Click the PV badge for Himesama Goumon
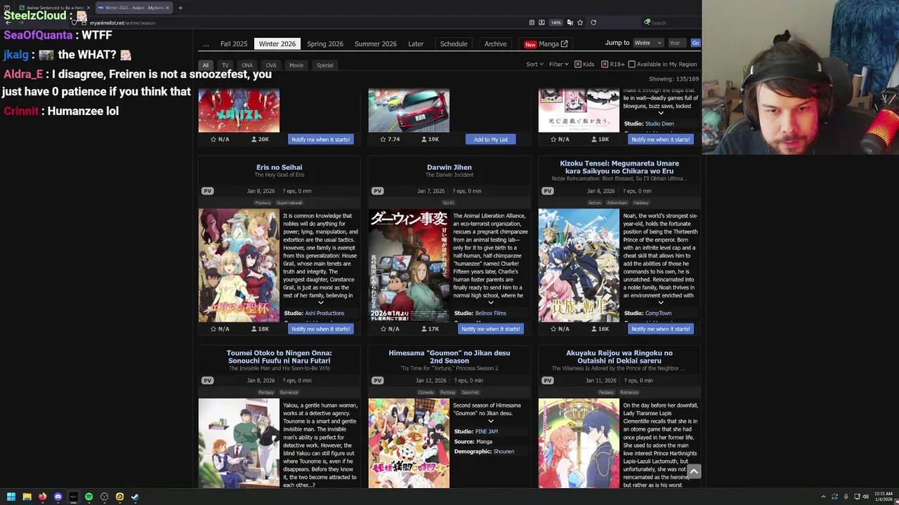Screen dimensions: 899x505 (377, 380)
